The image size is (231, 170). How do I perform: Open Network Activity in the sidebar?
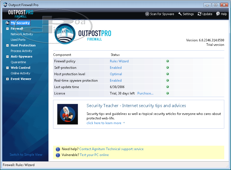tap(22, 34)
